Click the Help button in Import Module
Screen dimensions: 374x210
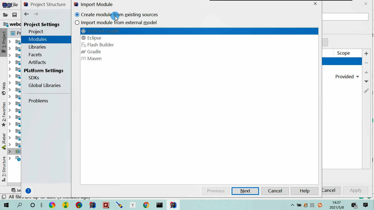(x=305, y=191)
